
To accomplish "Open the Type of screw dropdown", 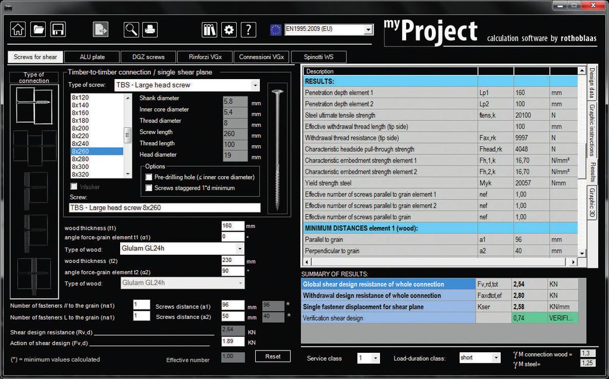I will [255, 85].
